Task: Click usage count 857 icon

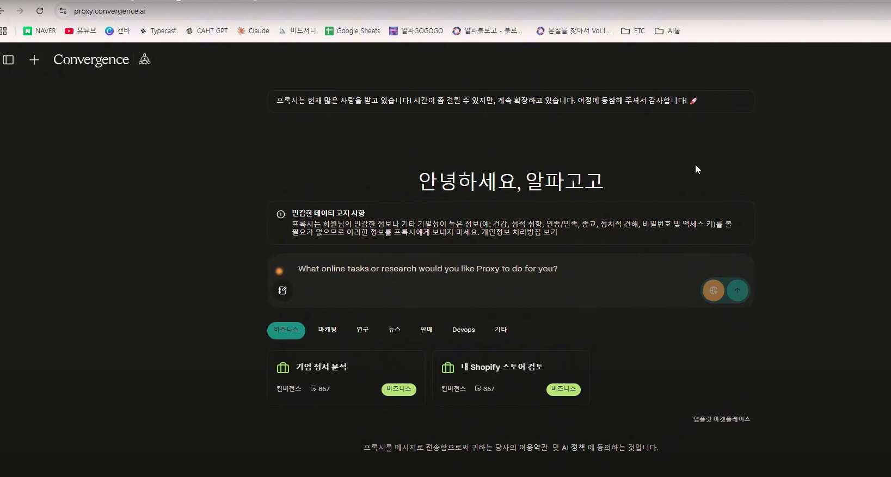Action: click(x=314, y=389)
